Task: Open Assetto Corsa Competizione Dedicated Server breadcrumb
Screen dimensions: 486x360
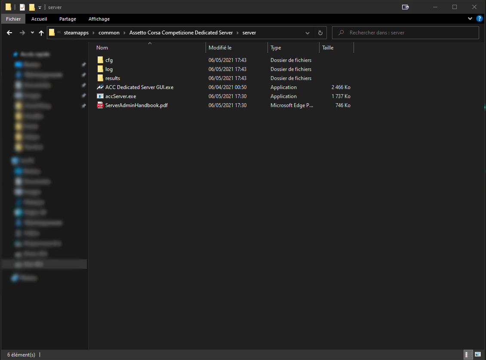Action: [181, 33]
